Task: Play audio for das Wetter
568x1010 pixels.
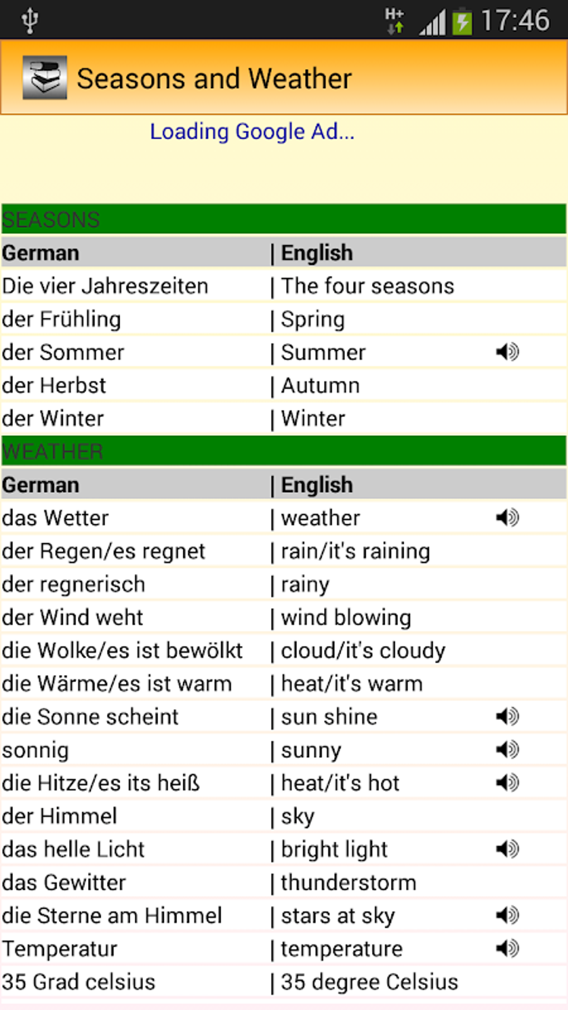Action: coord(507,518)
